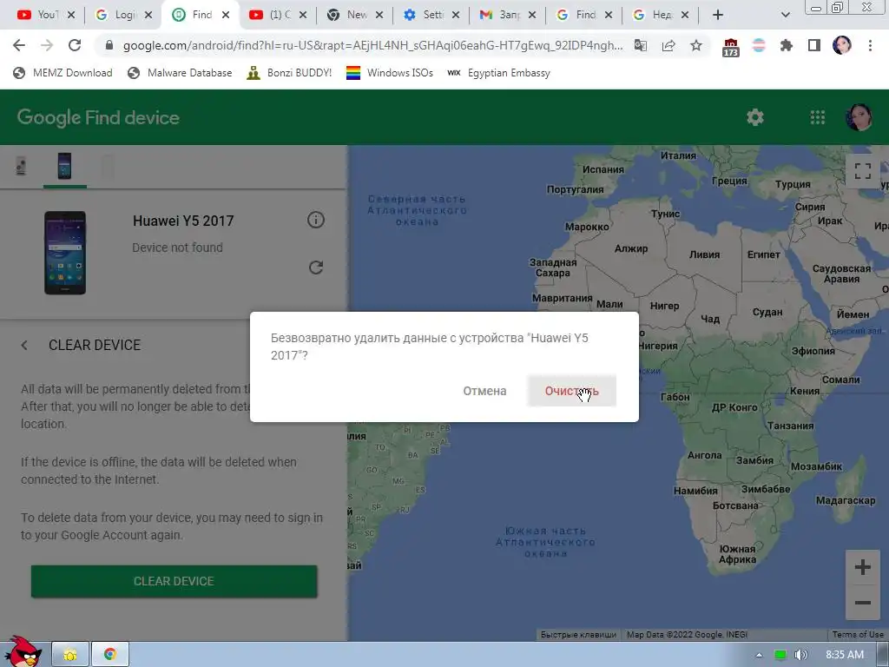This screenshot has width=889, height=667.
Task: Open Chrome three-dot menu
Action: click(870, 45)
